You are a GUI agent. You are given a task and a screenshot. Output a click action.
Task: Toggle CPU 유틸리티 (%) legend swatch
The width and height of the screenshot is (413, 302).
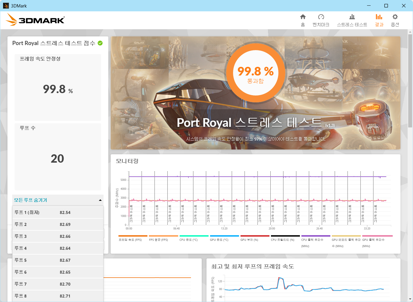tap(285, 236)
